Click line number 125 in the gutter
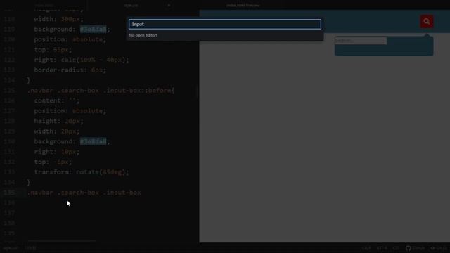450x253 pixels. (x=9, y=91)
